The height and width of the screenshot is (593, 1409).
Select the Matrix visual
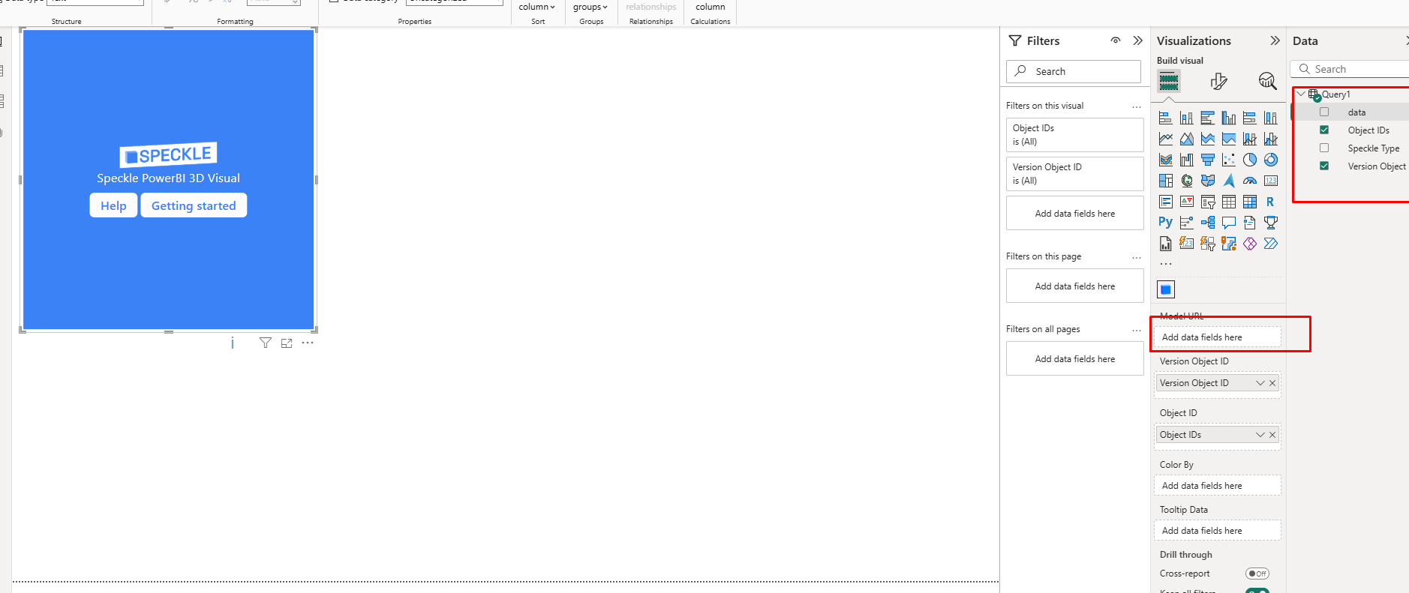(x=1249, y=202)
